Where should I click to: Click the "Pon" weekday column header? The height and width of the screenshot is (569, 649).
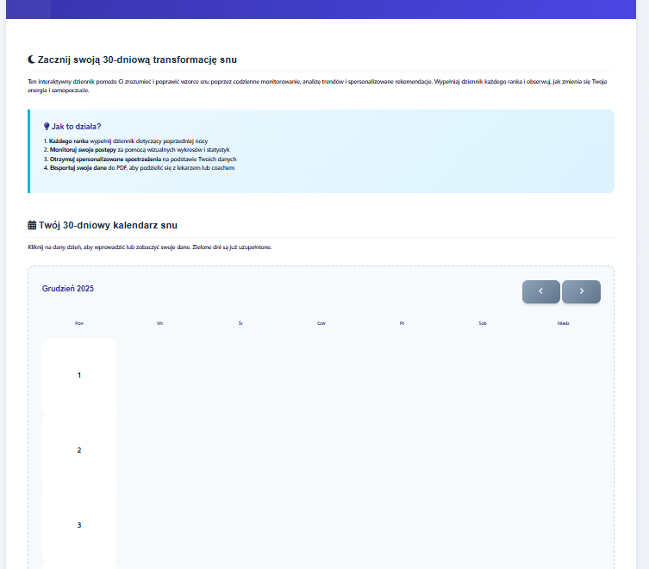coord(79,323)
